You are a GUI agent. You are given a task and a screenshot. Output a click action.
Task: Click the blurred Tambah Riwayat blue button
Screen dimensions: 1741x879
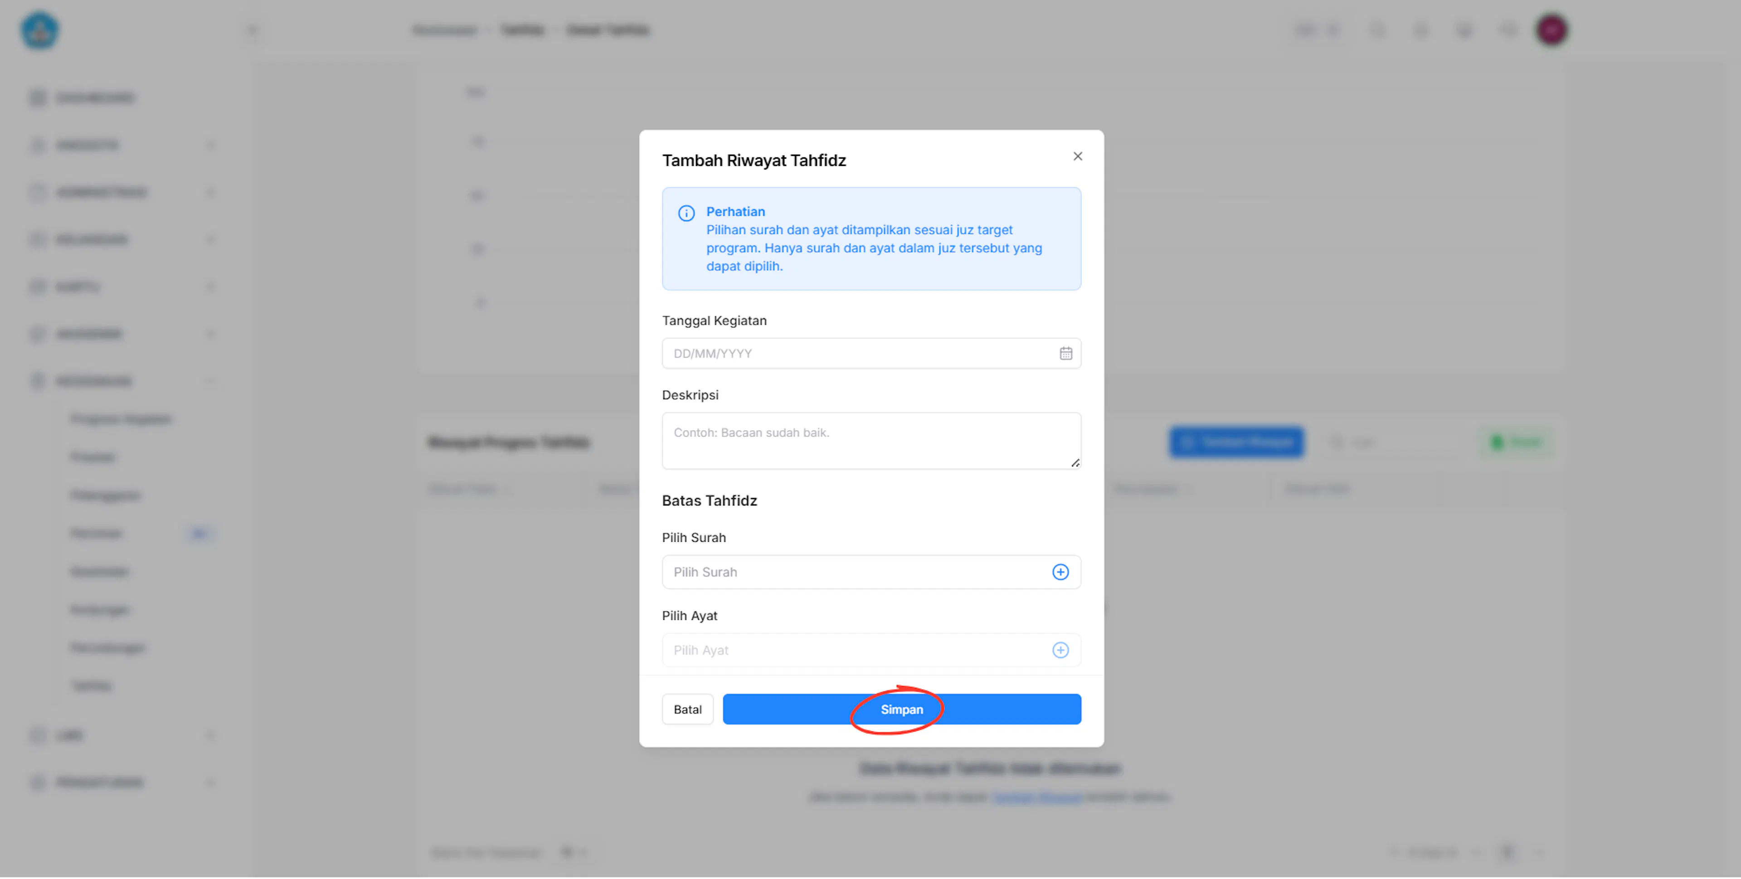1237,442
